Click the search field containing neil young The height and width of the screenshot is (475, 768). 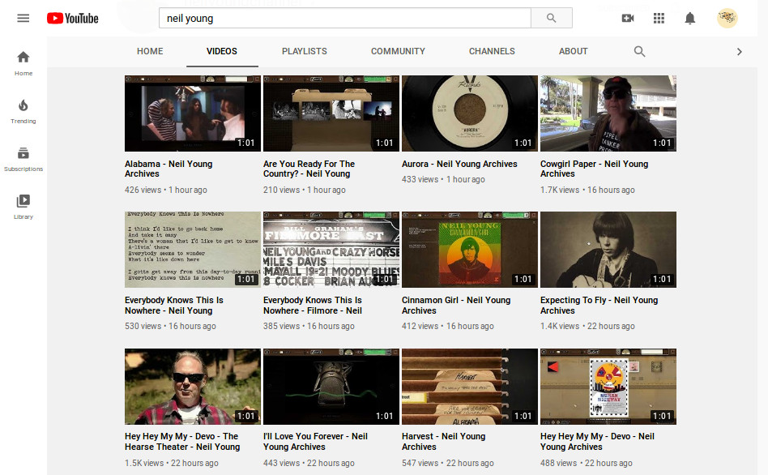345,18
